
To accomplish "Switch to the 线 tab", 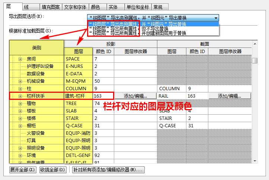I will click(31, 7).
